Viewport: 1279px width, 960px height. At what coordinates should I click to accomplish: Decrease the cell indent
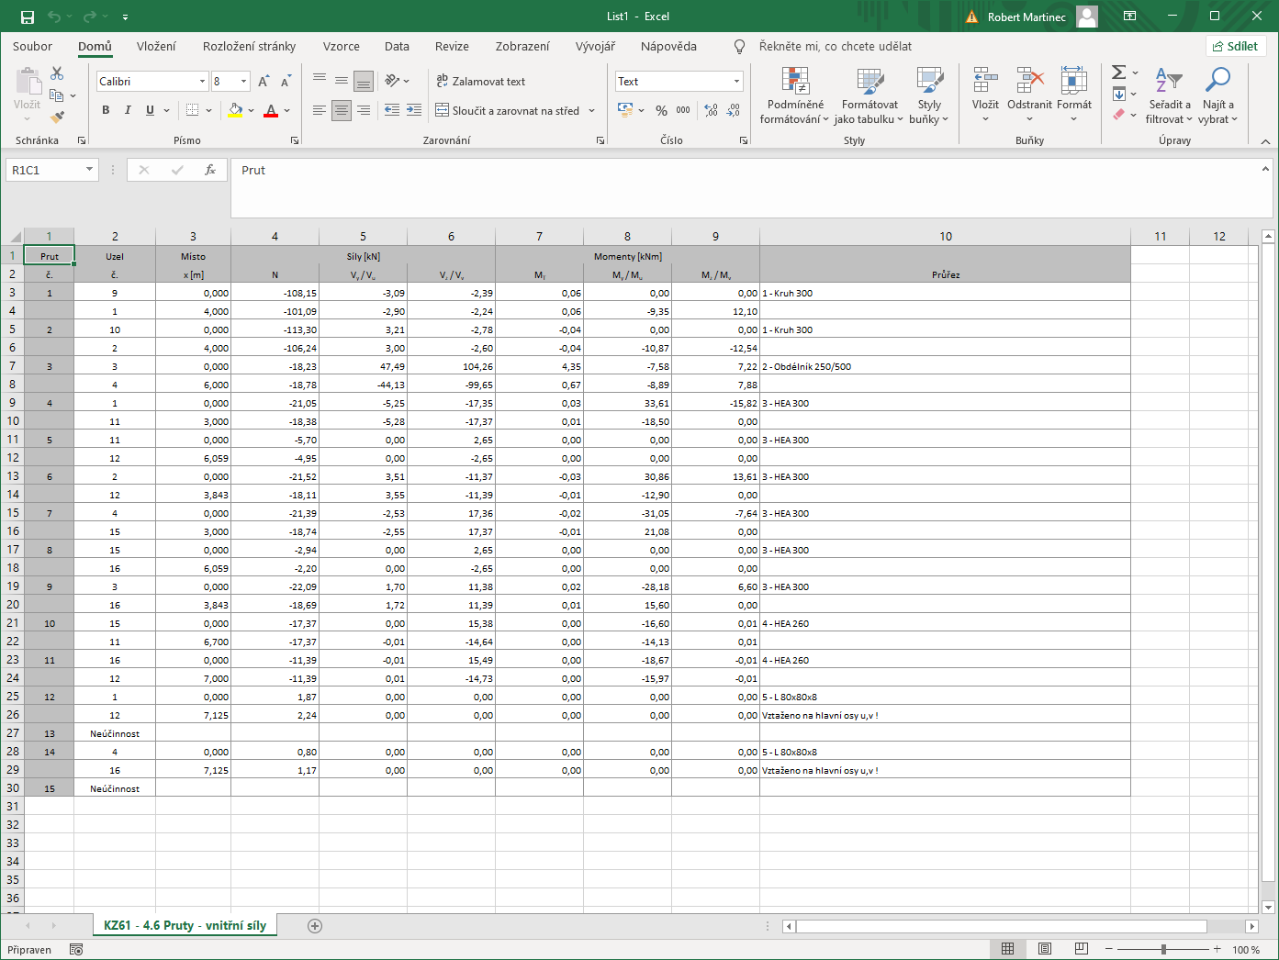pos(392,110)
